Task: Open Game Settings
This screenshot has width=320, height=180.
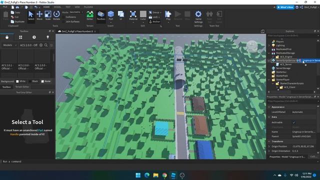Action: coord(198,16)
